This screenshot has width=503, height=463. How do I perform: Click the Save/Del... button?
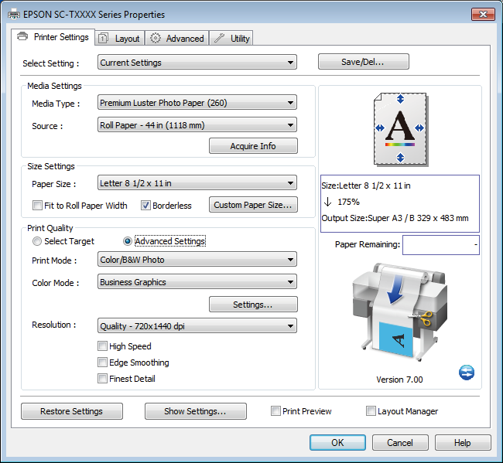364,62
